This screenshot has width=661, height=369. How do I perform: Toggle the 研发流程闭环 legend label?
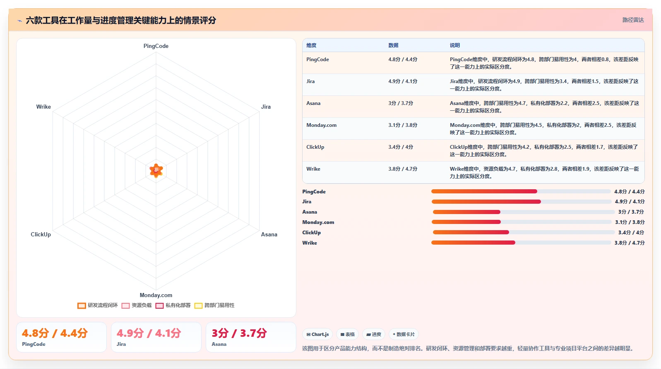[x=103, y=305]
